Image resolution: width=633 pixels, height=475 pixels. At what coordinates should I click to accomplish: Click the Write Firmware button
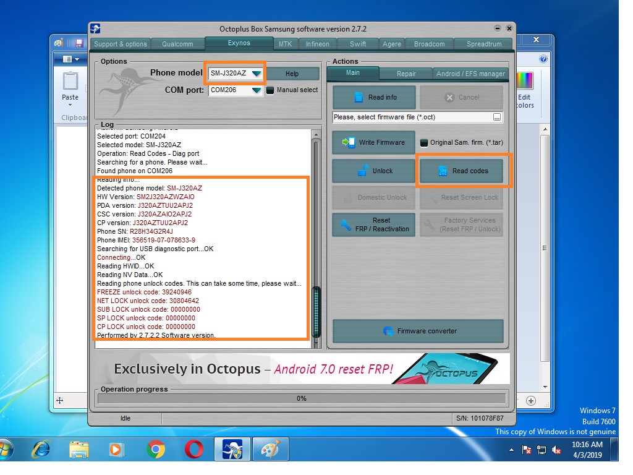(373, 143)
